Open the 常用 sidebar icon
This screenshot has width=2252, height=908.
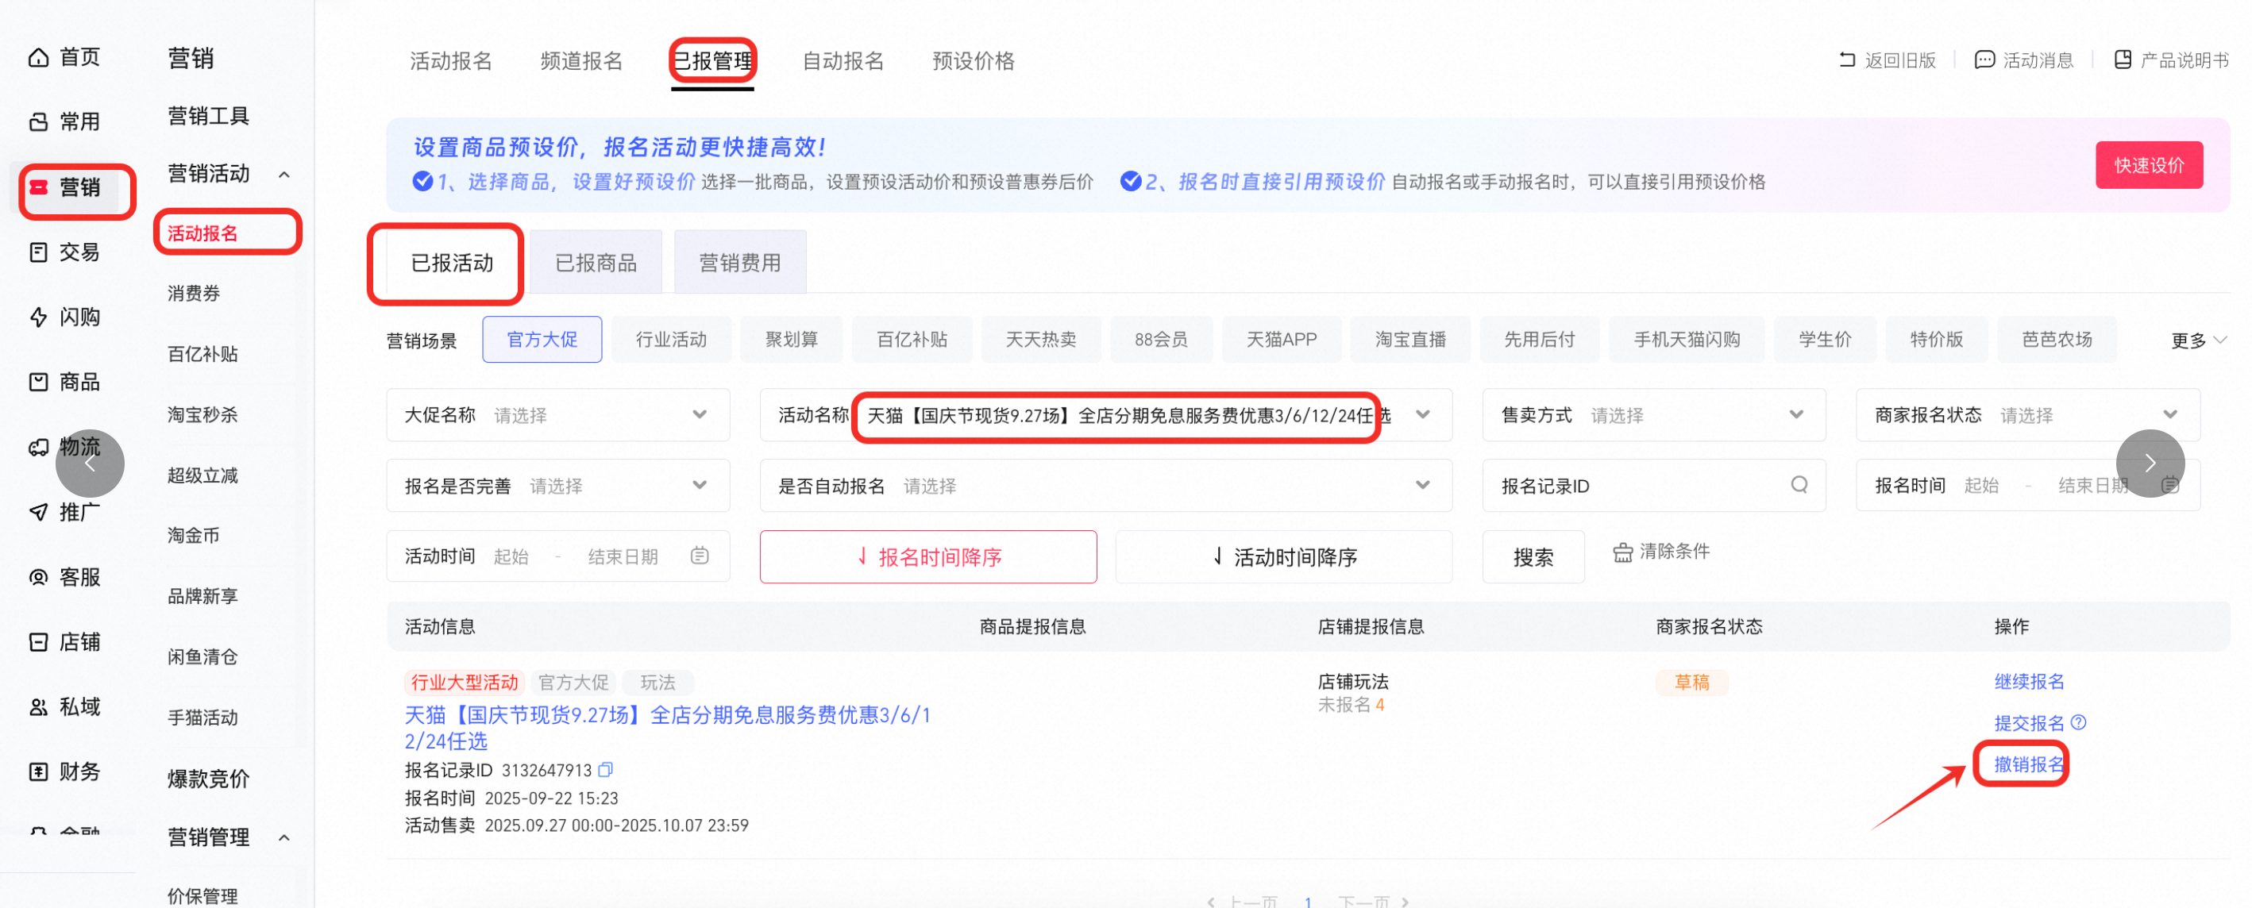pyautogui.click(x=38, y=121)
